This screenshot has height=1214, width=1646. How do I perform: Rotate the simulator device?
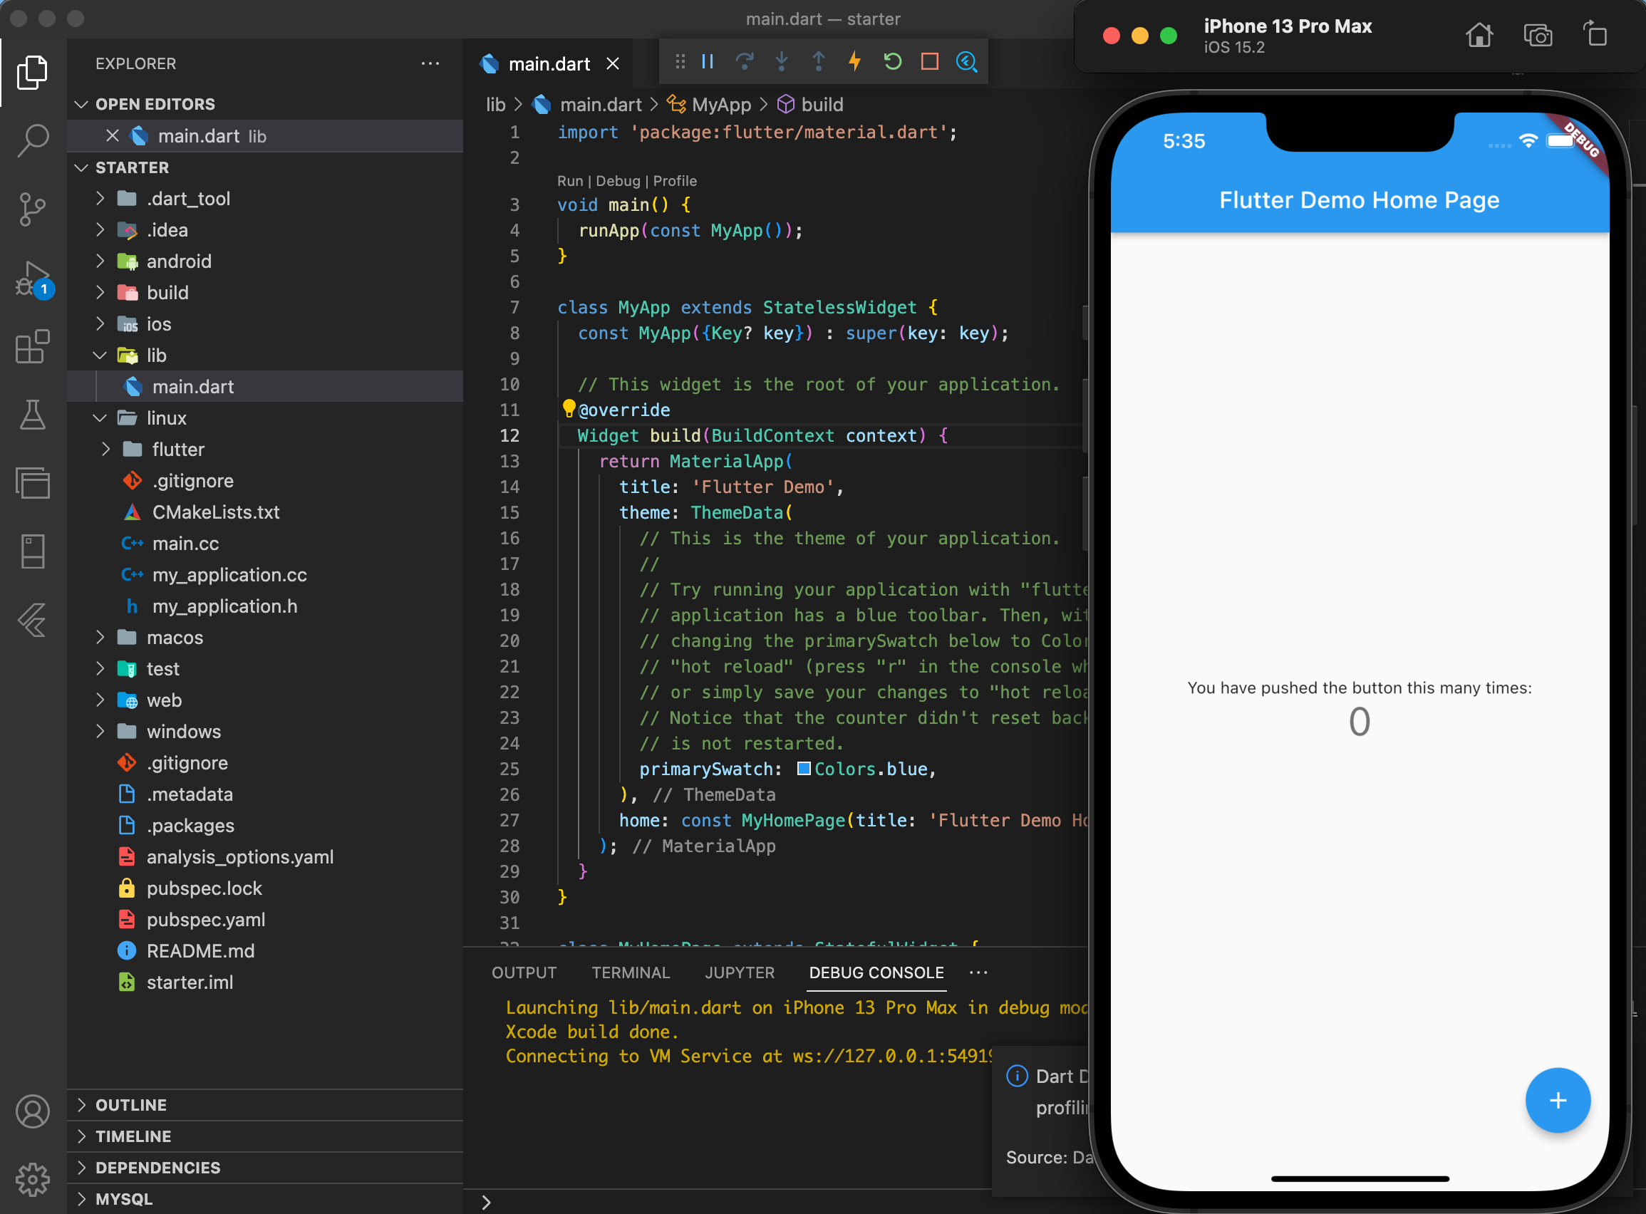1595,33
